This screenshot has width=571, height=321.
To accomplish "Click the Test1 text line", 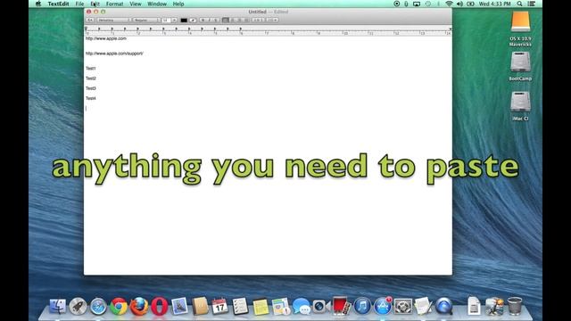I will [x=91, y=69].
